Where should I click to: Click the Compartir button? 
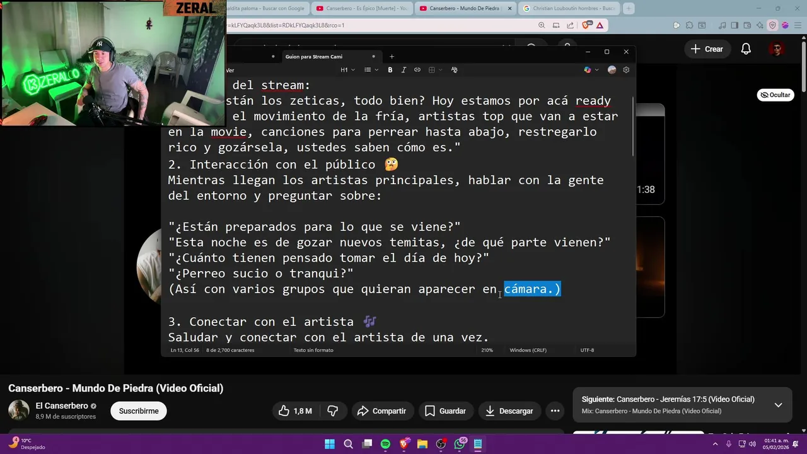click(382, 411)
